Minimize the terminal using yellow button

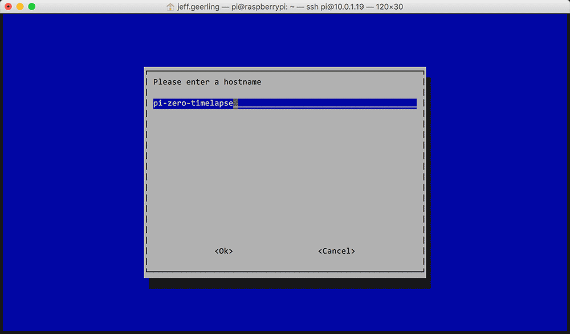[x=20, y=6]
